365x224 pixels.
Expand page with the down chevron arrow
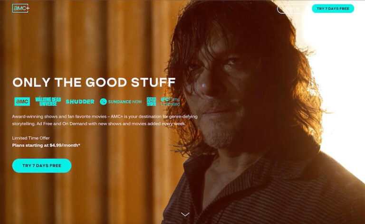[x=185, y=214]
